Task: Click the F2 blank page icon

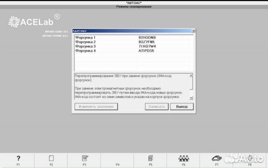Action: [51, 158]
